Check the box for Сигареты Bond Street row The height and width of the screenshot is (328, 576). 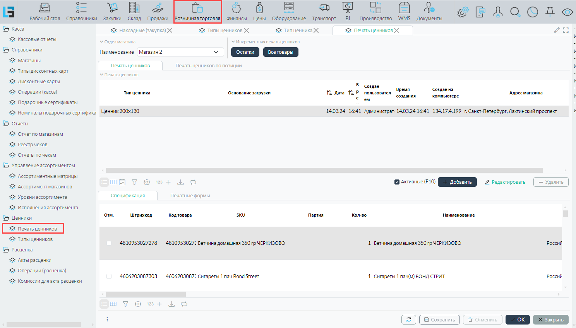pyautogui.click(x=109, y=277)
